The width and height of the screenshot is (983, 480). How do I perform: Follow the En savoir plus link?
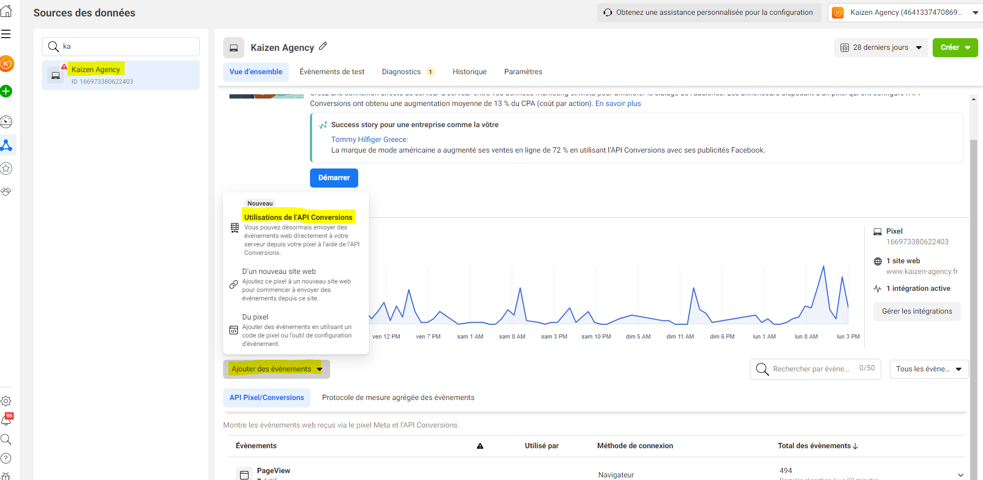[x=618, y=104]
